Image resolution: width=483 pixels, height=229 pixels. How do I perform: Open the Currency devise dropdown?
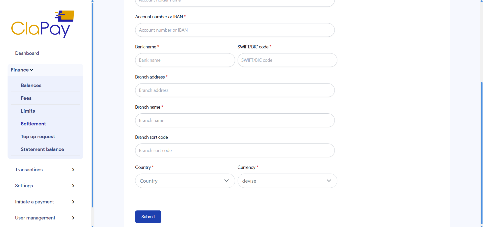pyautogui.click(x=287, y=181)
